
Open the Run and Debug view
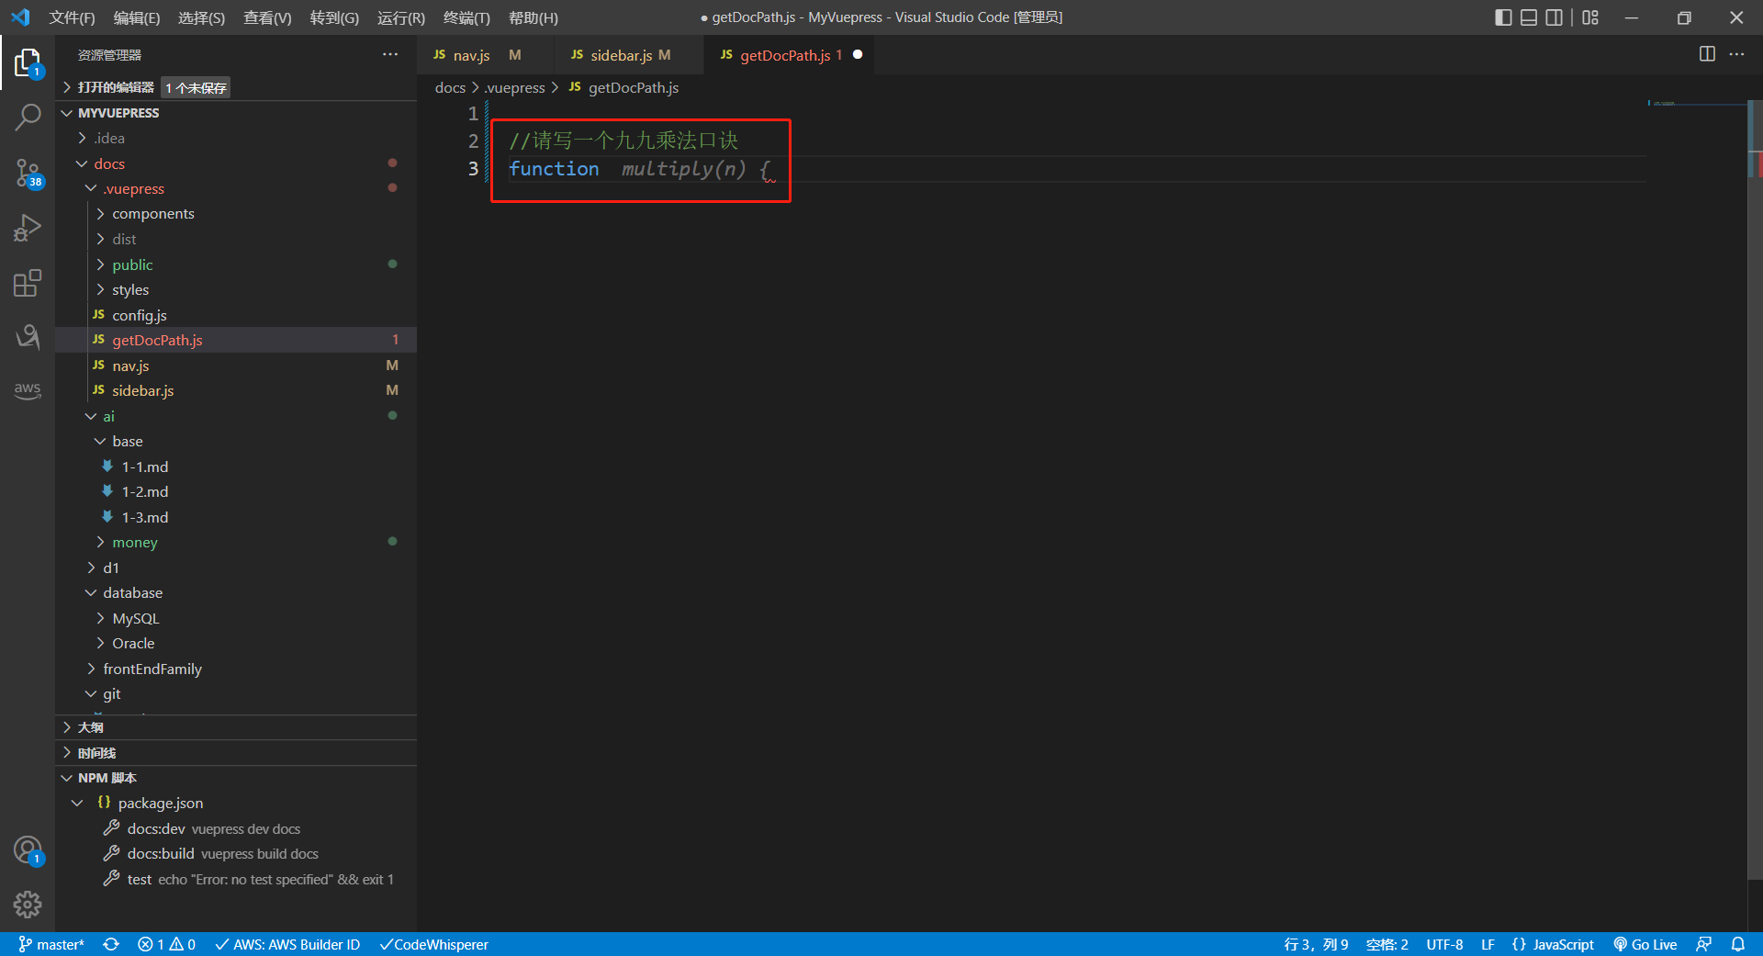[28, 228]
